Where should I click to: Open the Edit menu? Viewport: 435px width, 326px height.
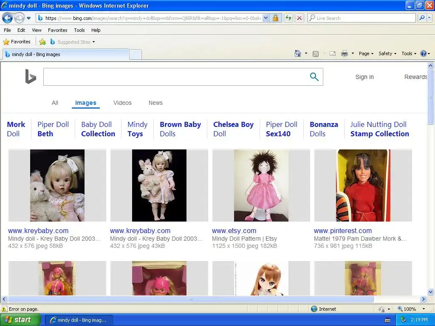tap(21, 30)
